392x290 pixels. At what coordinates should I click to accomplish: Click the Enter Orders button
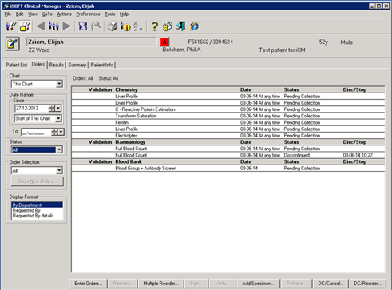89,284
